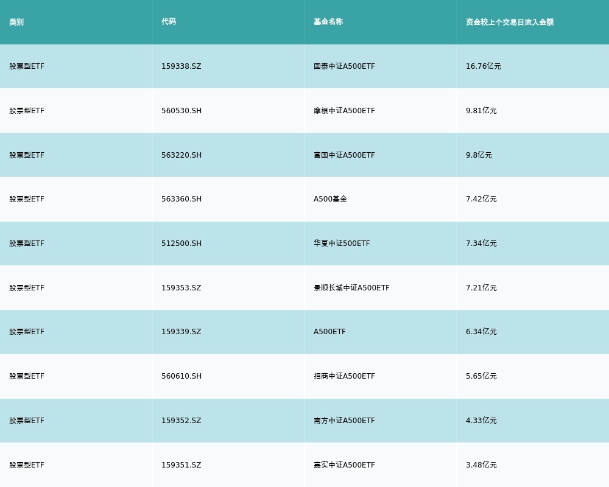Click fund name 招商中证A500ETF
Image resolution: width=609 pixels, height=487 pixels.
344,376
